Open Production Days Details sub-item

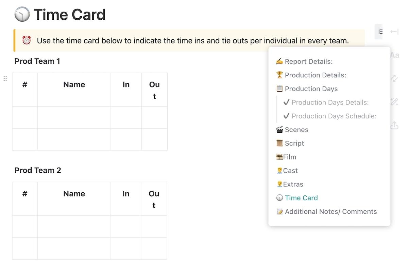(x=330, y=102)
